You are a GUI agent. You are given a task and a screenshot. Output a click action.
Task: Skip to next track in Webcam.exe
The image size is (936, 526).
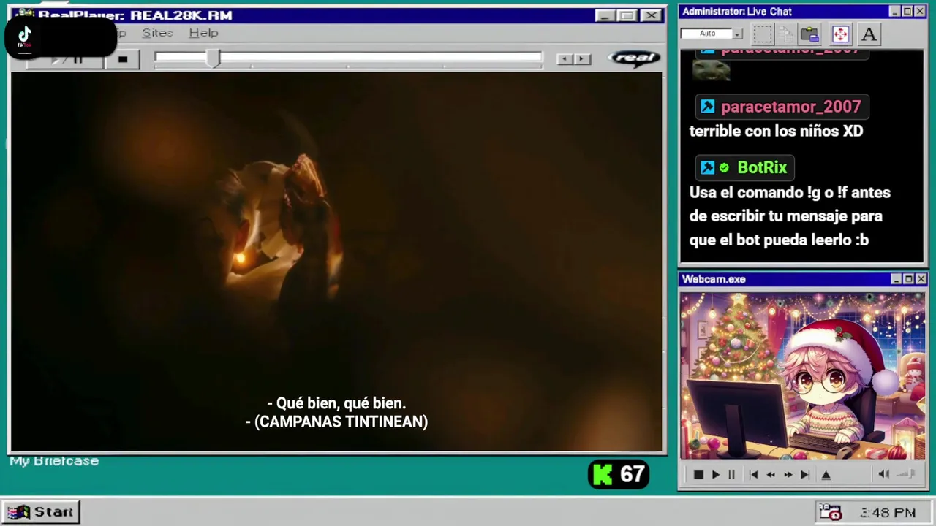coord(804,475)
